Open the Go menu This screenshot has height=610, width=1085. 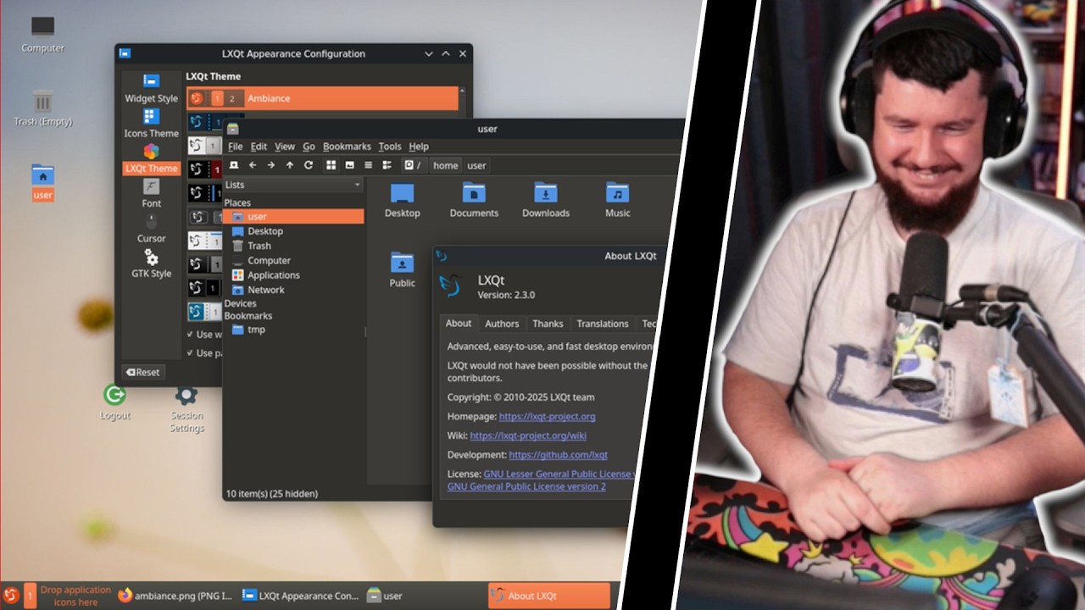tap(309, 147)
